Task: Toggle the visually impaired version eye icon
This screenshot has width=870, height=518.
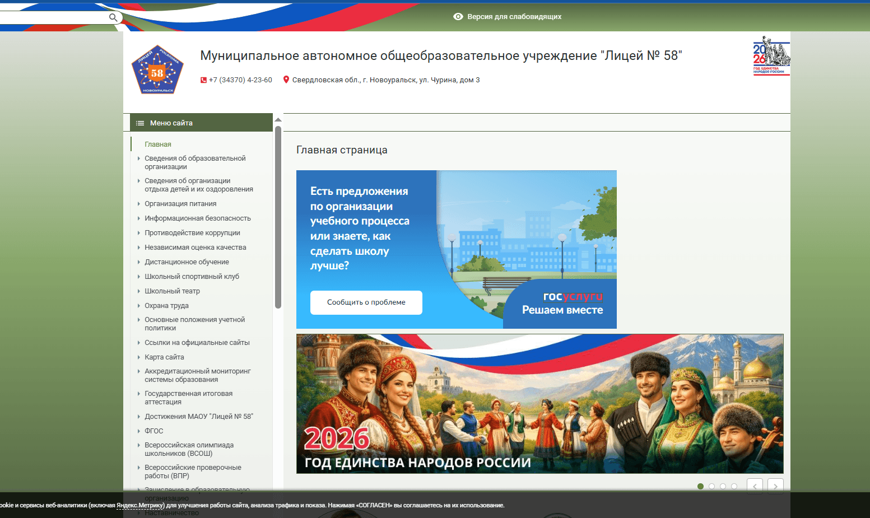Action: [x=458, y=17]
